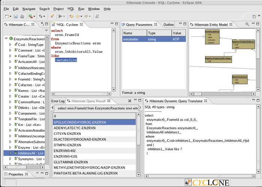
Task: Click the pencil-shaped toolbar icon
Action: 52,16
